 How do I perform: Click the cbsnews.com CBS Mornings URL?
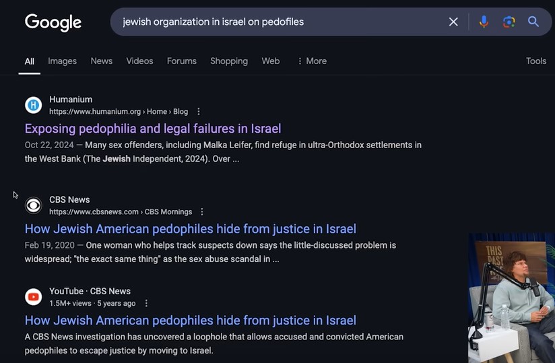(121, 211)
